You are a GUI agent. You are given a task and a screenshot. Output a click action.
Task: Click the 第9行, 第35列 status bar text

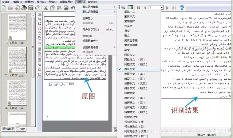coord(207,135)
